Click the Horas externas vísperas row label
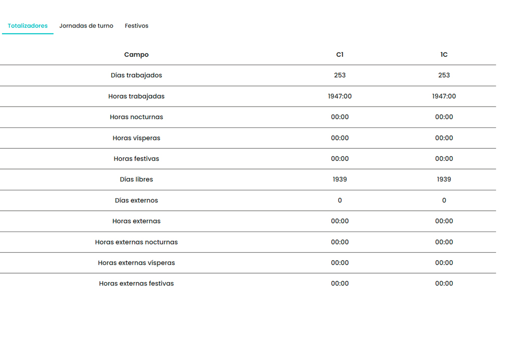This screenshot has width=520, height=347. 136,263
